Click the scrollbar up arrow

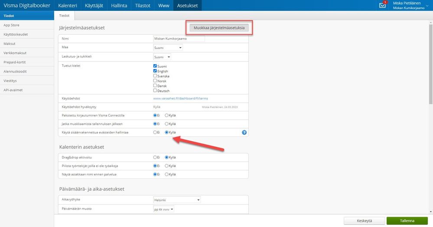pyautogui.click(x=430, y=22)
